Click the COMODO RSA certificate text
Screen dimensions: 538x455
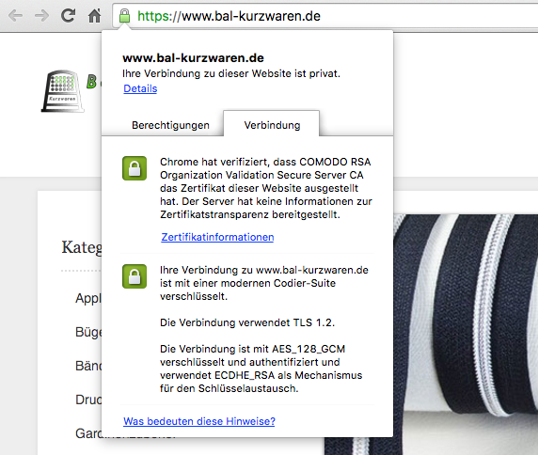point(266,188)
